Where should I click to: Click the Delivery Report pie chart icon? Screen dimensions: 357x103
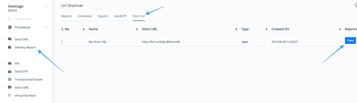click(10, 47)
